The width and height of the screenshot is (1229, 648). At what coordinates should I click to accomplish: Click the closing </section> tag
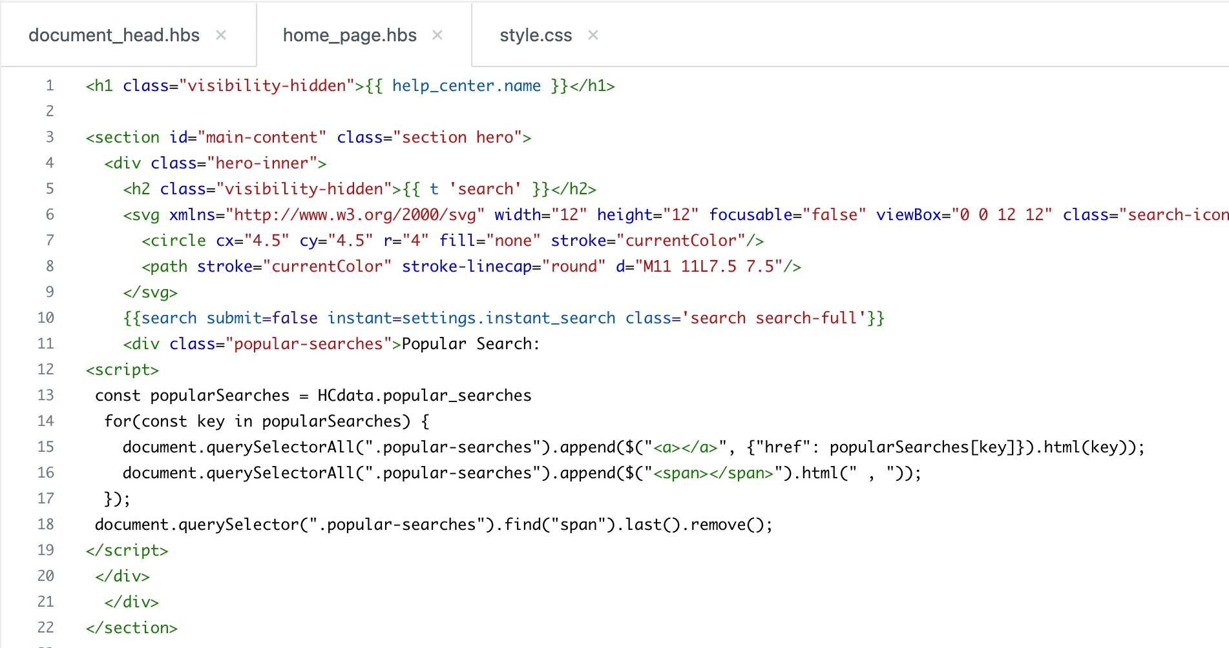pyautogui.click(x=132, y=628)
